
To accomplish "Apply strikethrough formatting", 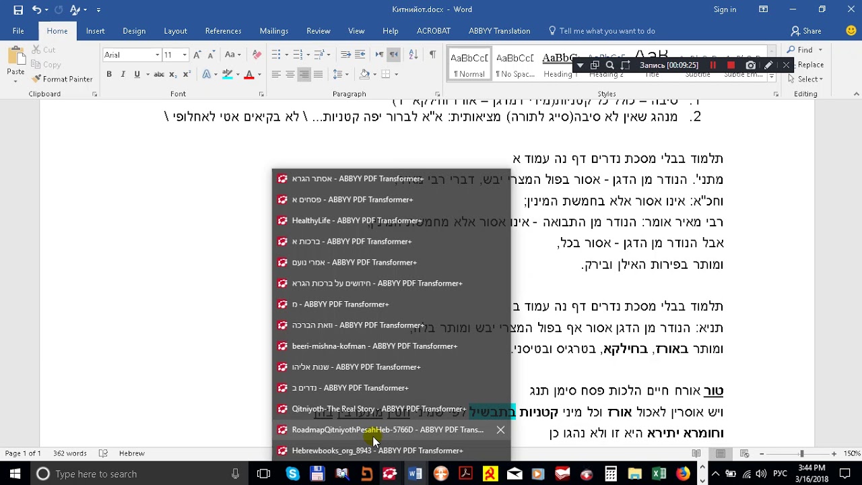I will click(x=159, y=74).
